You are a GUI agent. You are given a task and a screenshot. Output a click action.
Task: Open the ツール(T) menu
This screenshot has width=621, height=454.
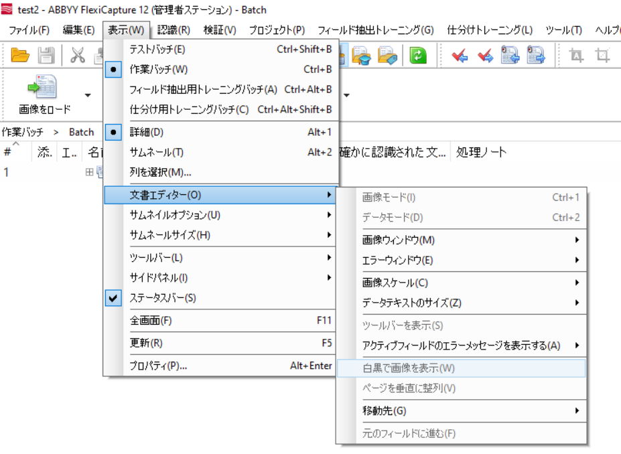(x=563, y=30)
